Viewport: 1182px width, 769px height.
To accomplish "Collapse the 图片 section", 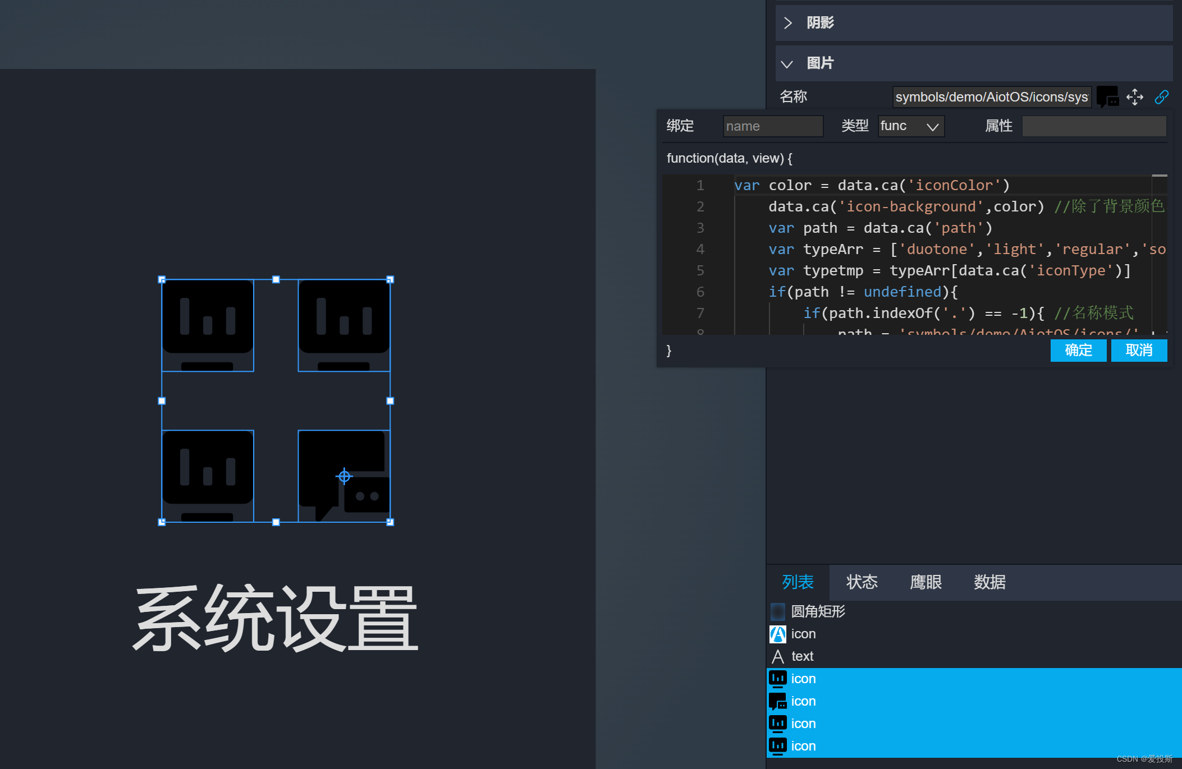I will coord(787,64).
